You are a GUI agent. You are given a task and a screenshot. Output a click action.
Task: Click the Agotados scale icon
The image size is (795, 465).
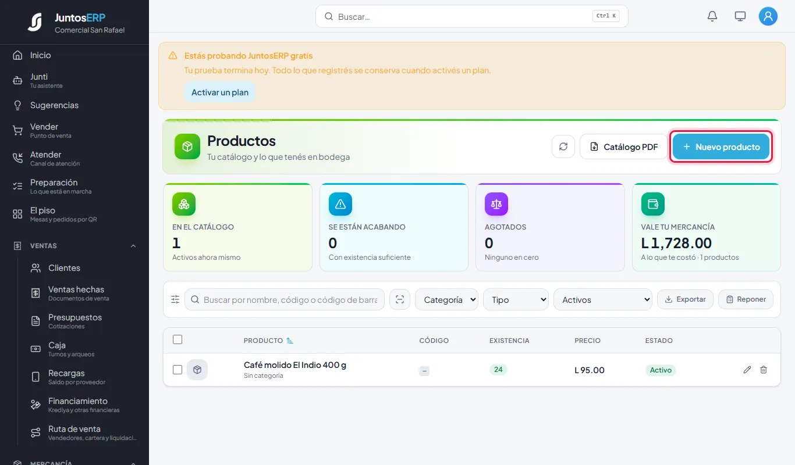(x=496, y=204)
